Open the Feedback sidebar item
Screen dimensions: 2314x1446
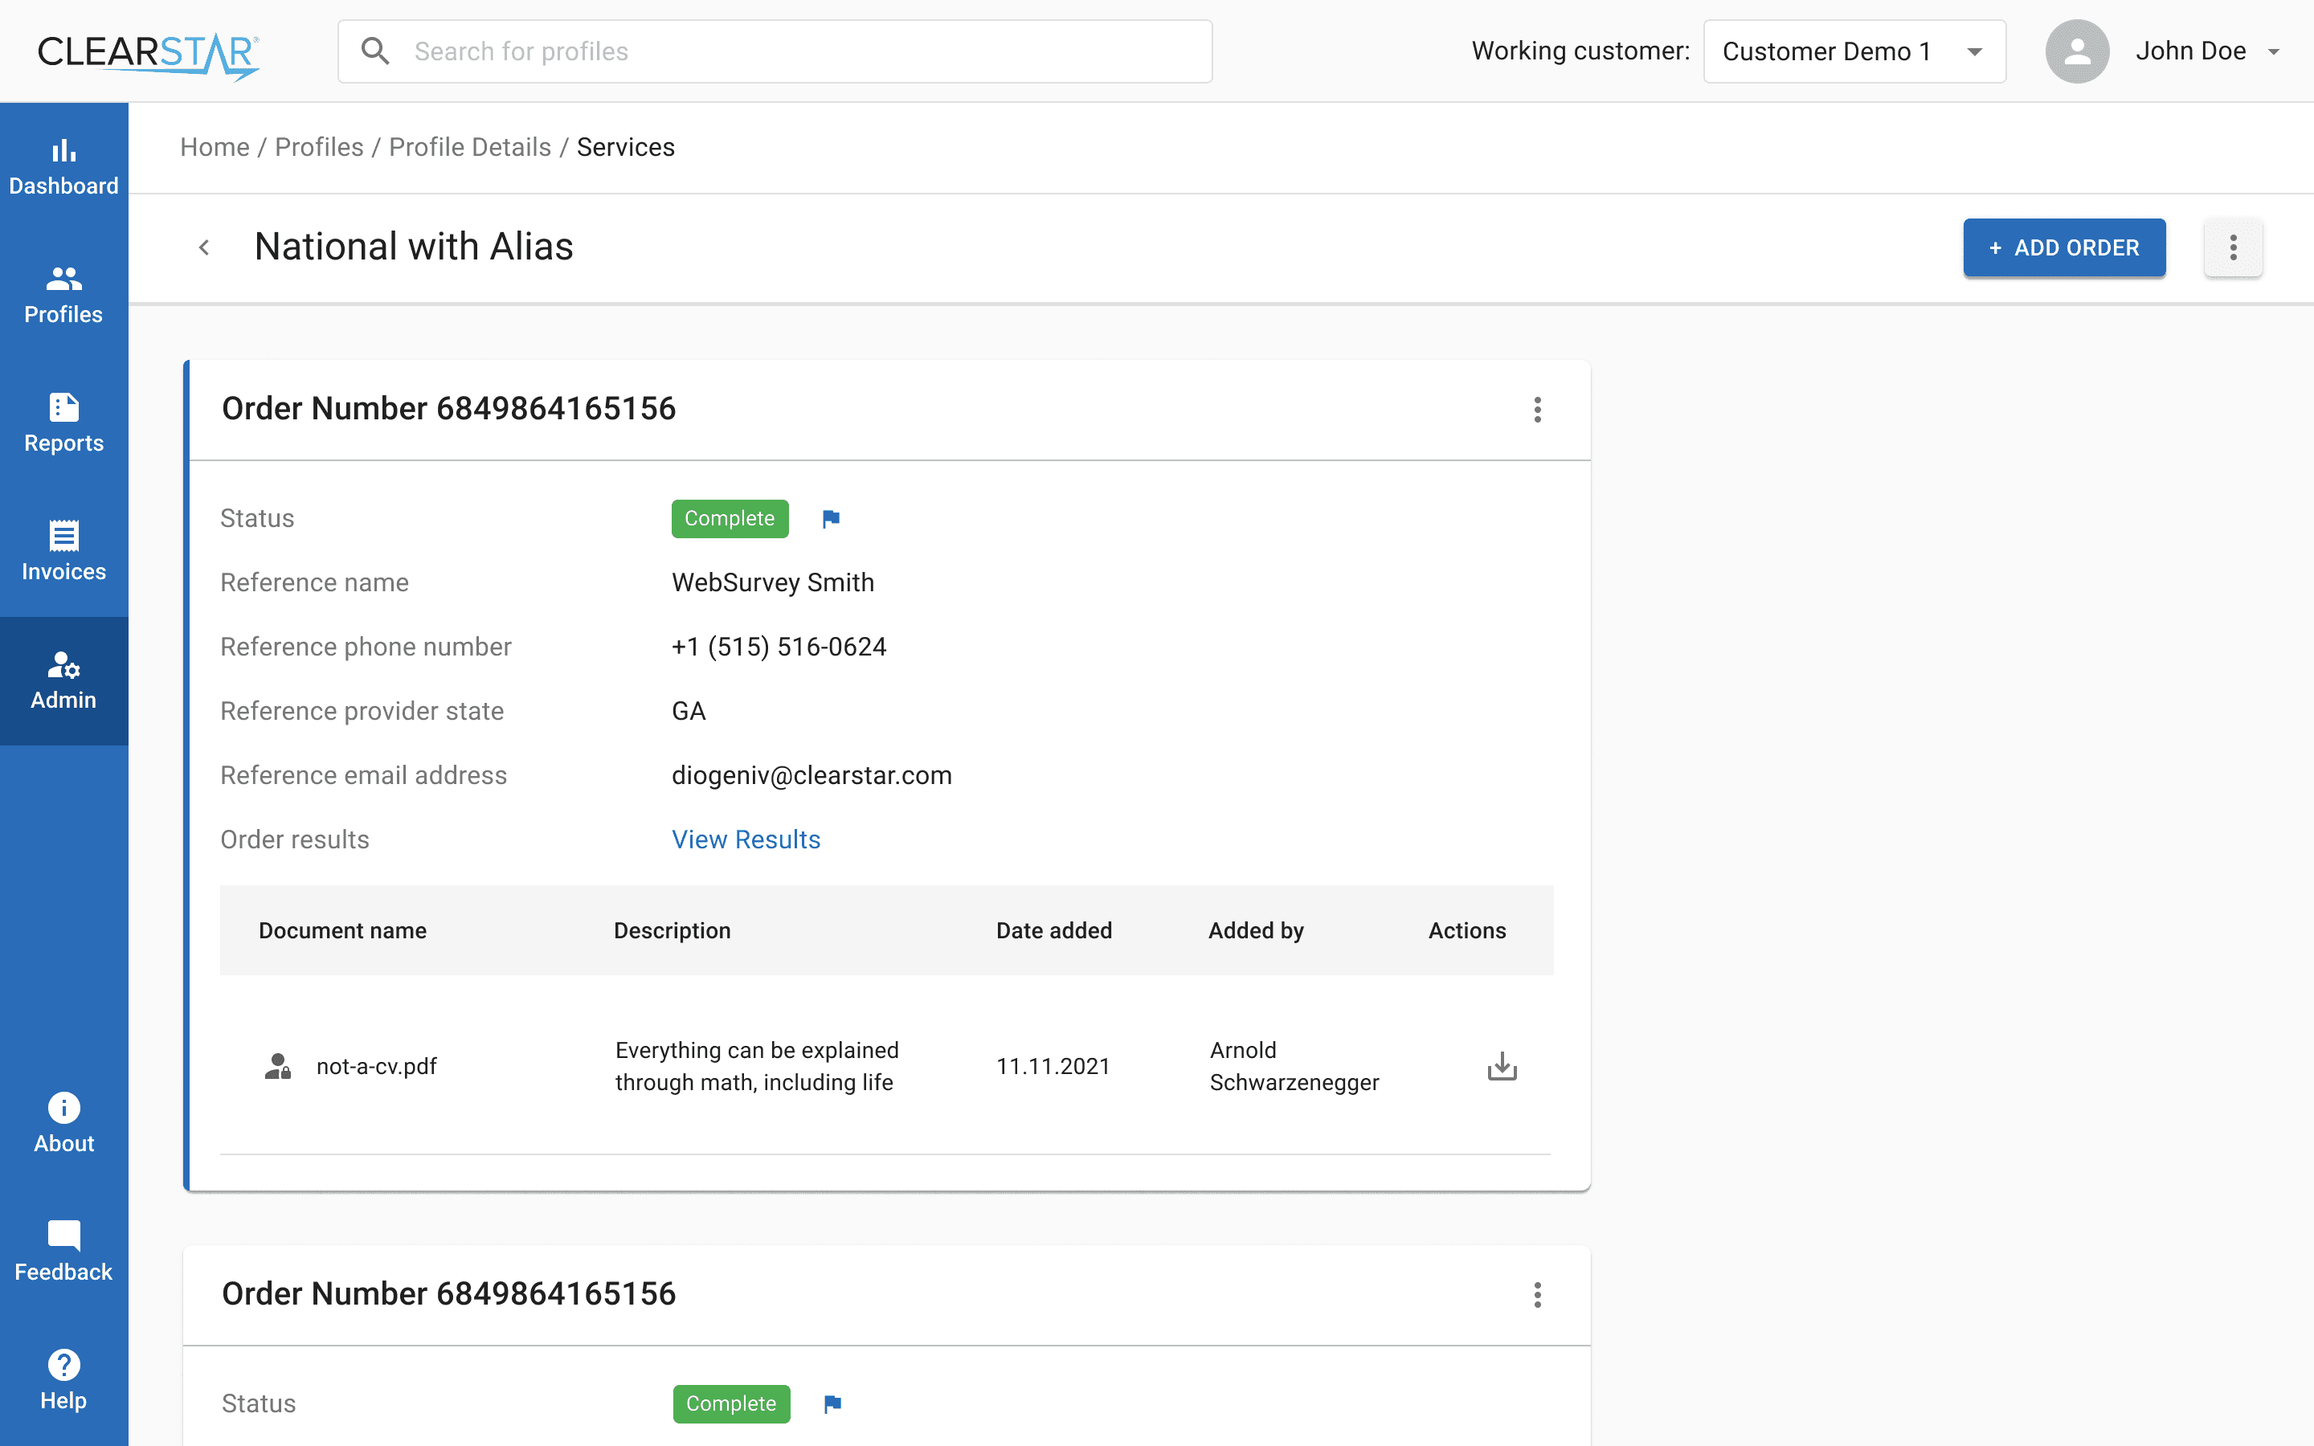(63, 1252)
